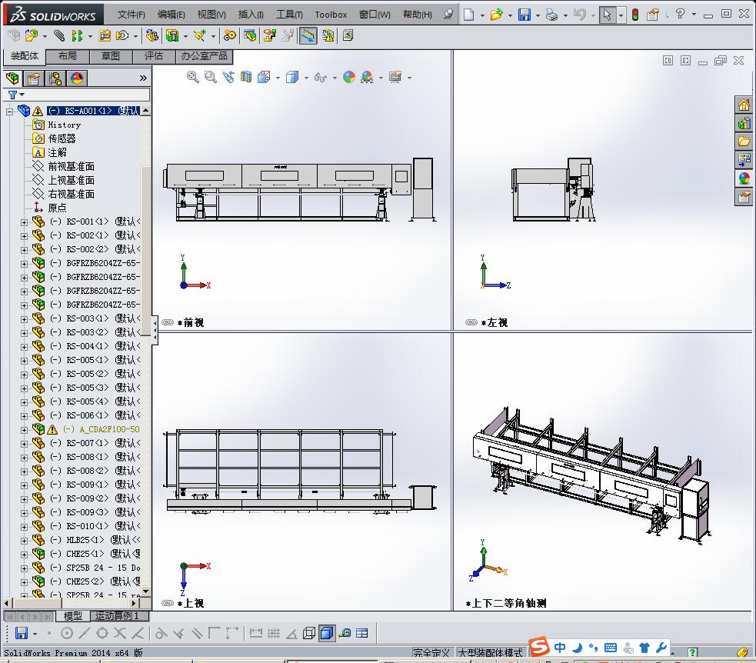Click the Reference Geometry icon
This screenshot has height=663, width=756.
[x=200, y=35]
